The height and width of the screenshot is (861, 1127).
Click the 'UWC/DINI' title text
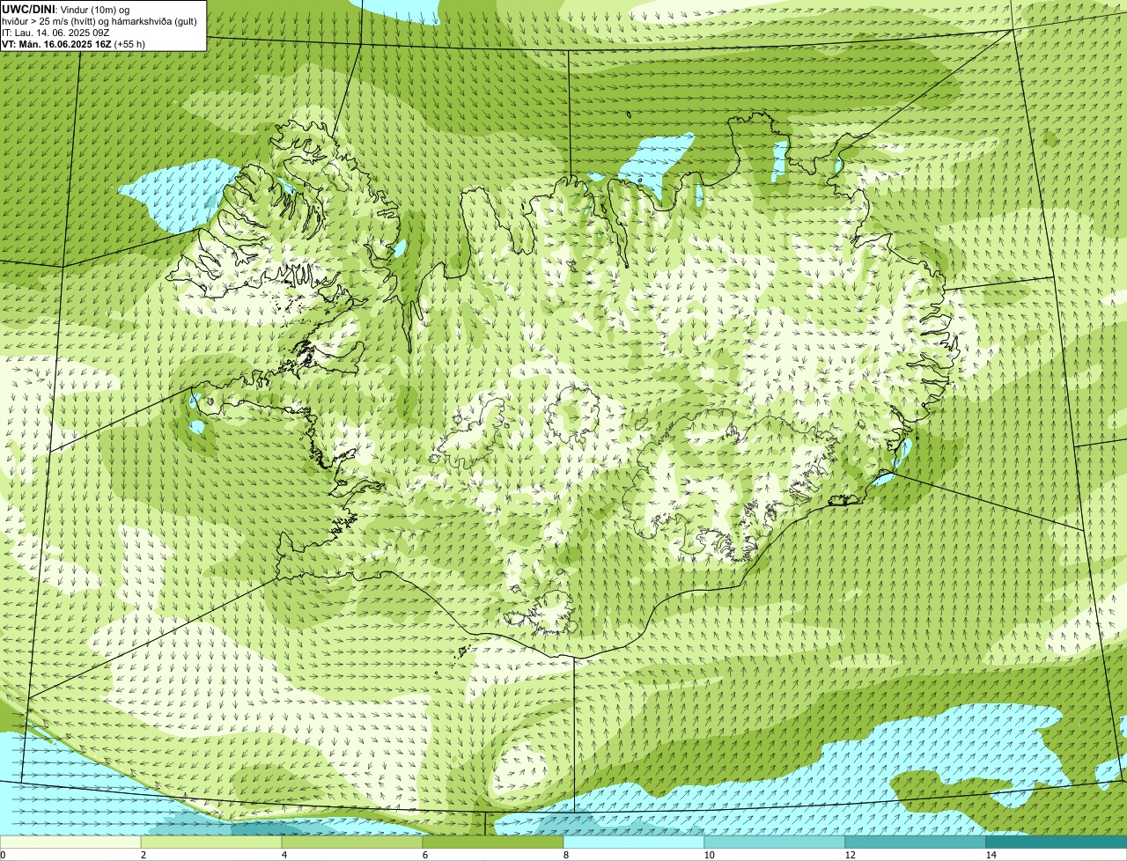tap(29, 10)
